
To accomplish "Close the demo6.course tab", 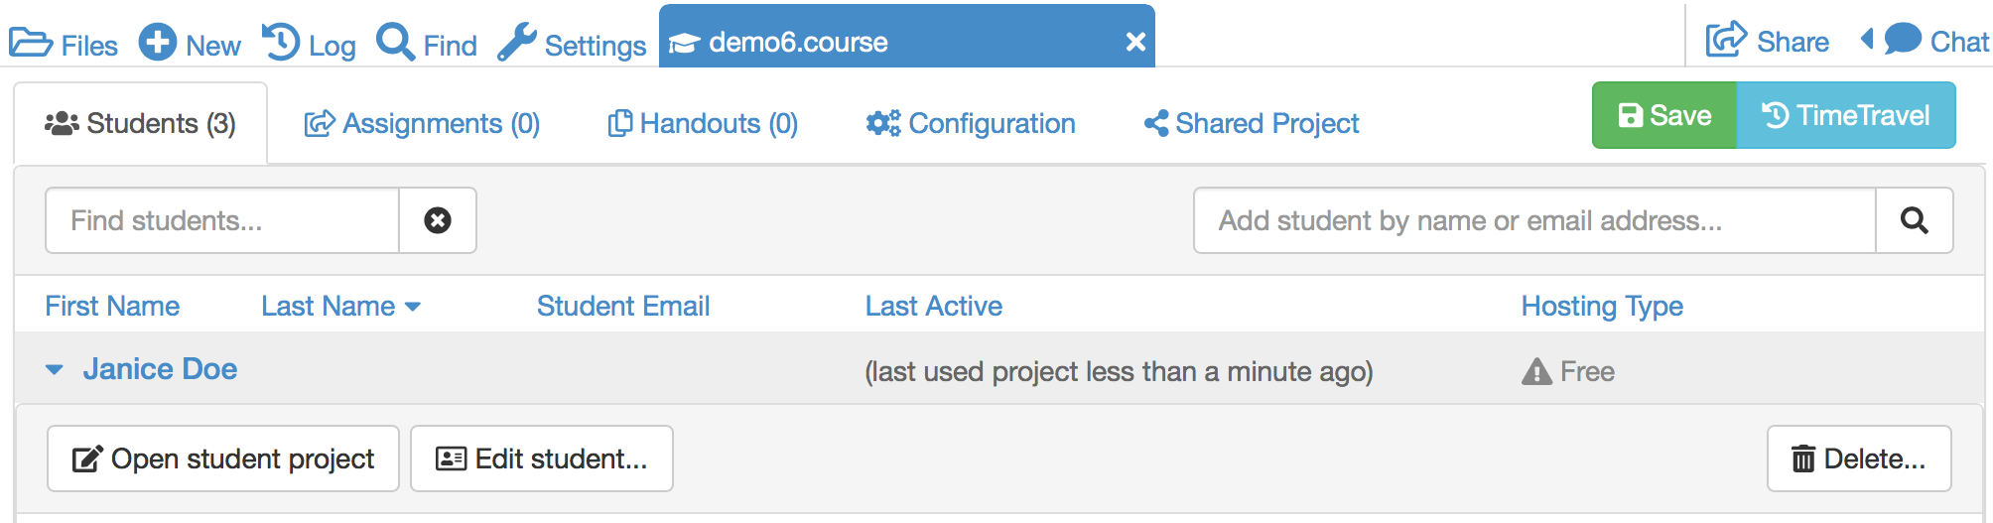I will coord(1135,42).
